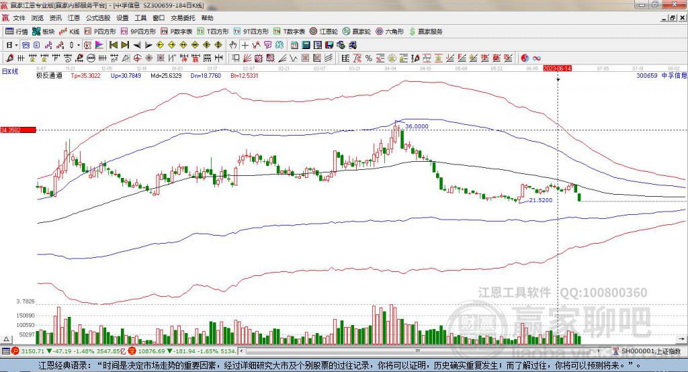Open the 赢家轮 tool
The image size is (688, 372).
pyautogui.click(x=357, y=32)
